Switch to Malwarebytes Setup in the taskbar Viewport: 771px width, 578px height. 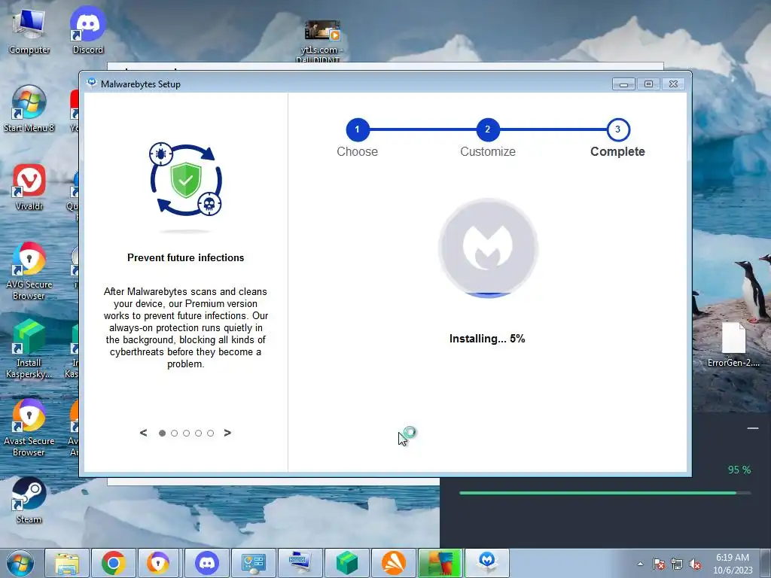[x=487, y=563]
